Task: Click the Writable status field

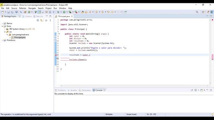Action: point(109,114)
